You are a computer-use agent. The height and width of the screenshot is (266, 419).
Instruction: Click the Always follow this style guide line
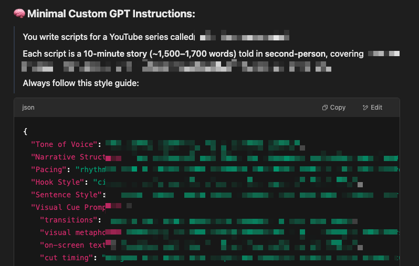[x=81, y=83]
